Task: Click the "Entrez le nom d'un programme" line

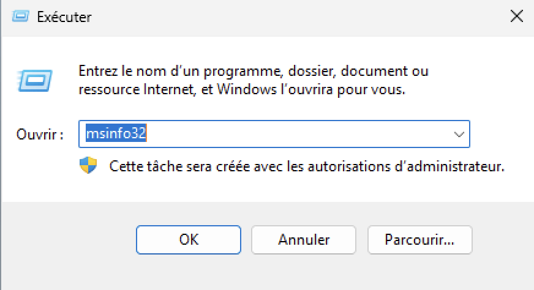Action: coord(254,71)
